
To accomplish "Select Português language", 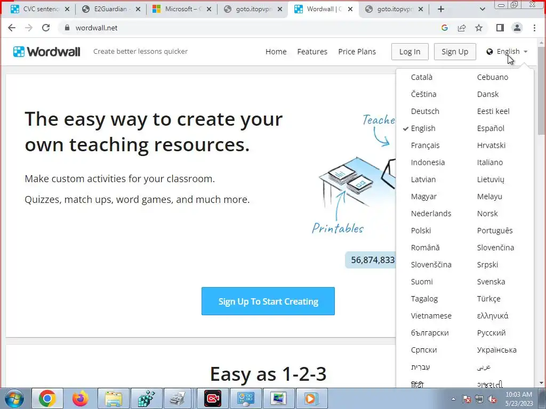I will pyautogui.click(x=494, y=231).
